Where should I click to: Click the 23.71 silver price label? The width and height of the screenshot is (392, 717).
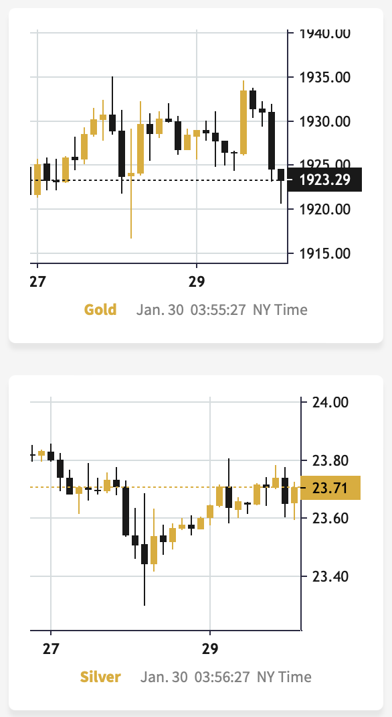coord(331,488)
